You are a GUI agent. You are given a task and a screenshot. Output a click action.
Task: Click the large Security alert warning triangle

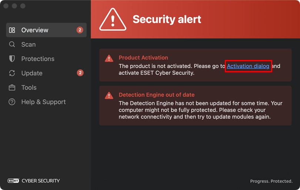tap(113, 20)
